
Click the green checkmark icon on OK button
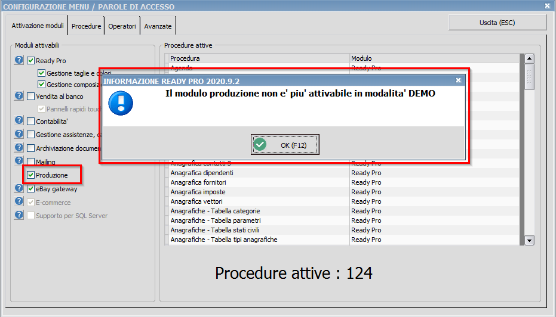[260, 144]
